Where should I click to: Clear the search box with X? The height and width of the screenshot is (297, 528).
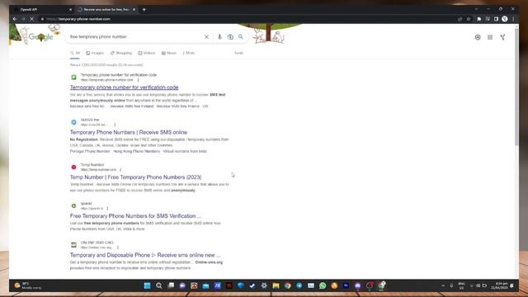(x=206, y=36)
